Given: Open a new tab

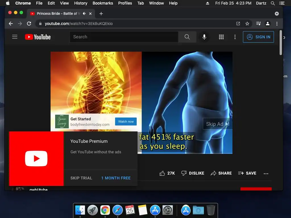Looking at the screenshot, I should (x=101, y=14).
